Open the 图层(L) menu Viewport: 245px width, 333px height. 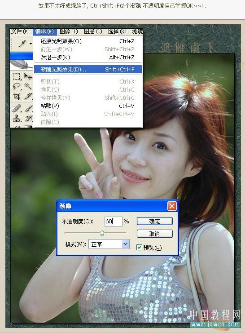tap(93, 31)
